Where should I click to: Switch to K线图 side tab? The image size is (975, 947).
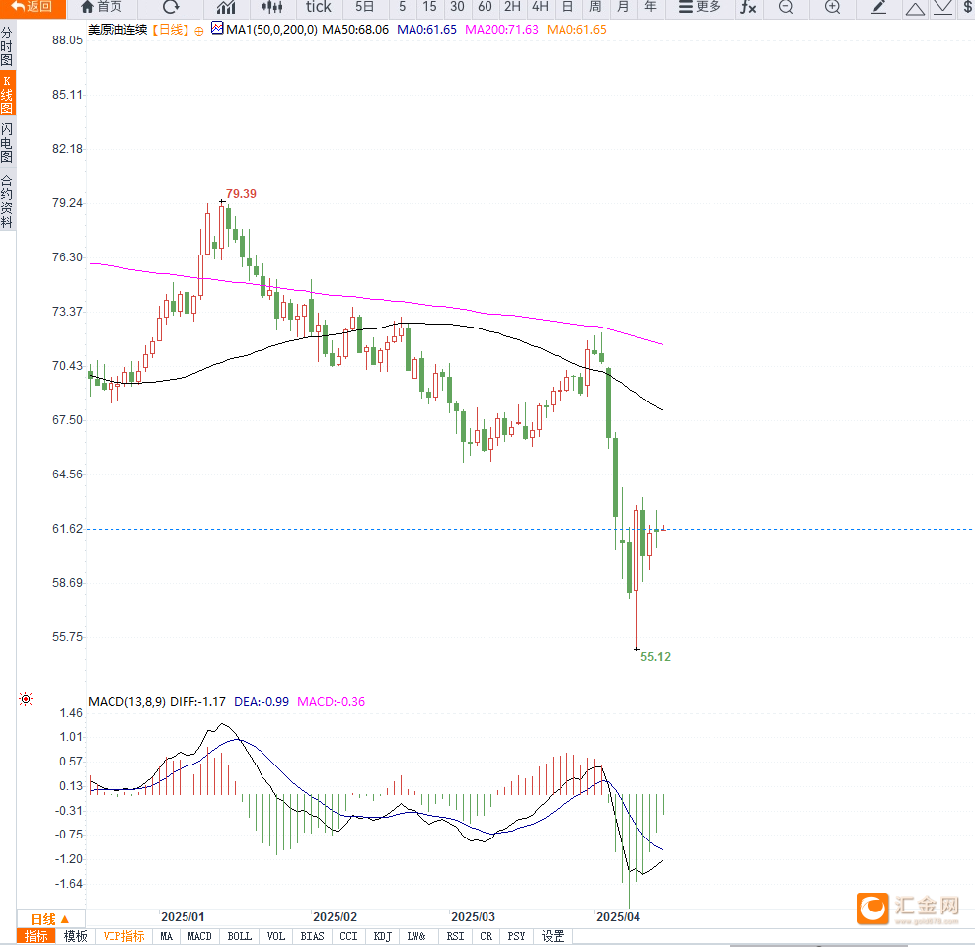7,94
